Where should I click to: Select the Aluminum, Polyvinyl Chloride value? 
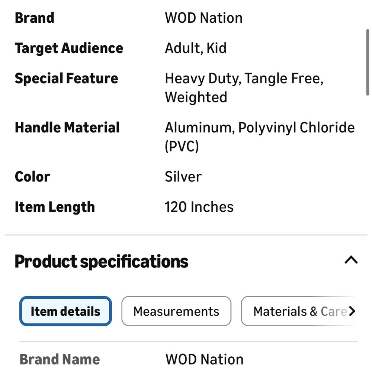point(260,128)
